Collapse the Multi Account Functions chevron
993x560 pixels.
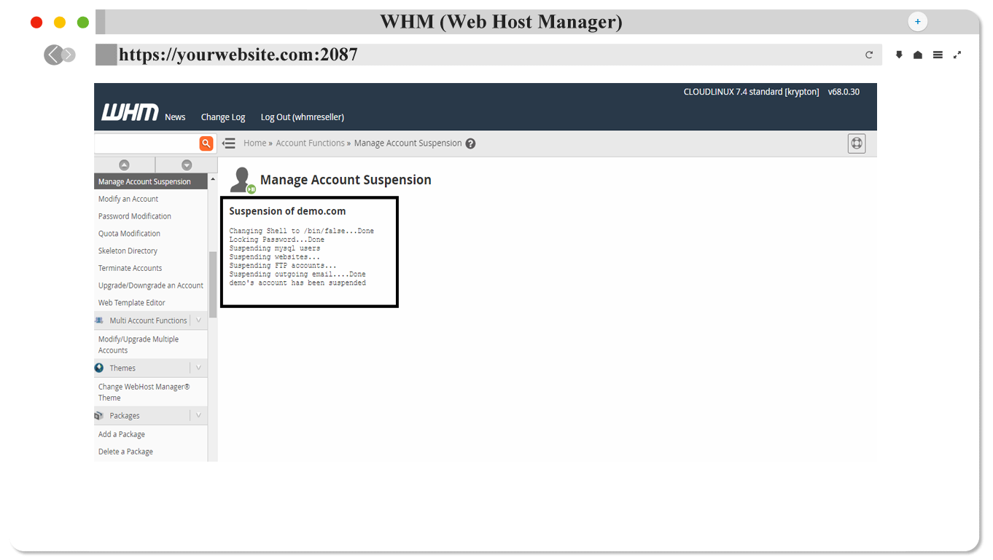198,320
